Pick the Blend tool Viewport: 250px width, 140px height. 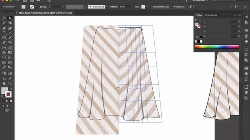point(10,67)
